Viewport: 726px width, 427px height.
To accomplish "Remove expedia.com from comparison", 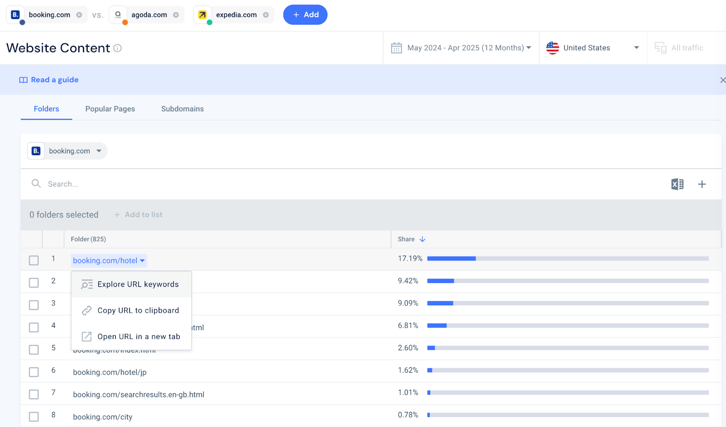I will (x=266, y=15).
